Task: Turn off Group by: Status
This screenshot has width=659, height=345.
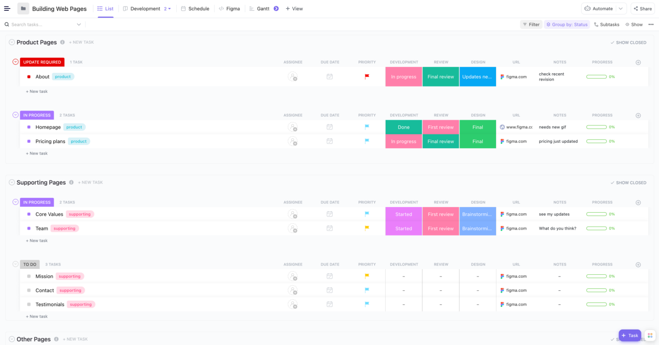Action: click(x=567, y=24)
